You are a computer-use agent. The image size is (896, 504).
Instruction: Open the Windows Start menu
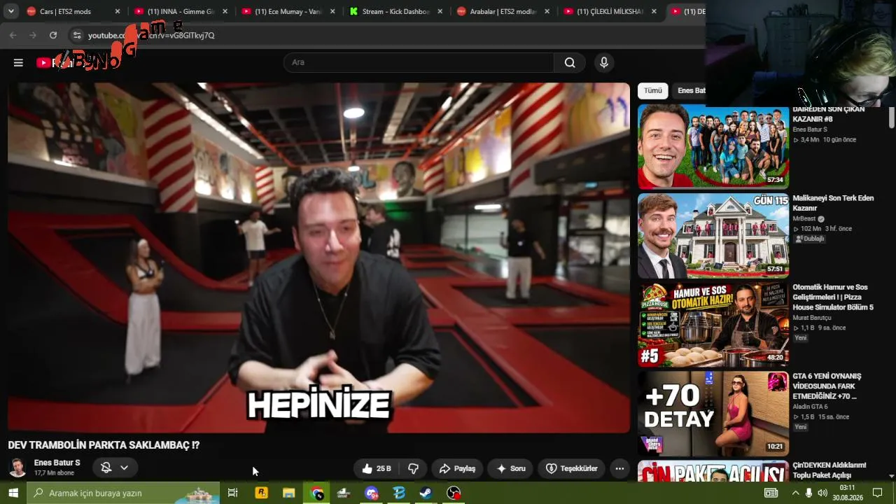point(13,493)
